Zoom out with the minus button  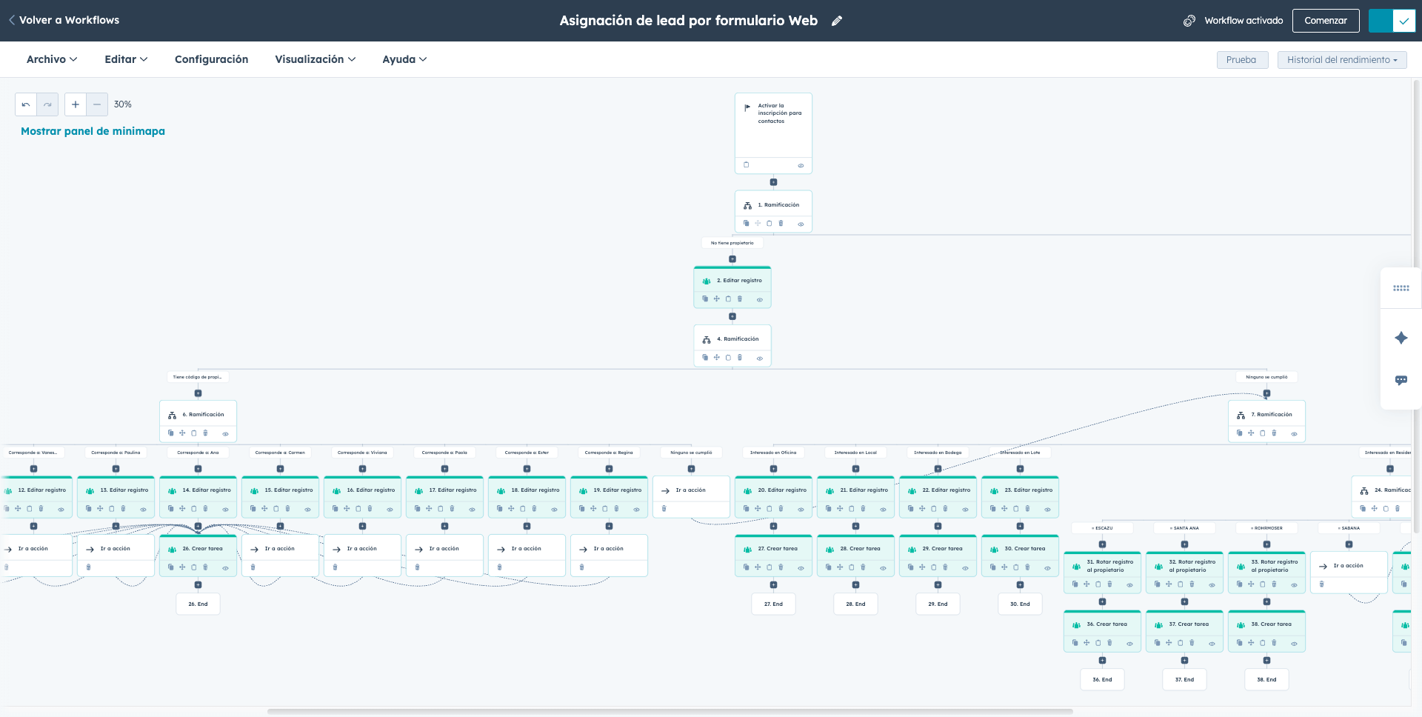(x=97, y=104)
